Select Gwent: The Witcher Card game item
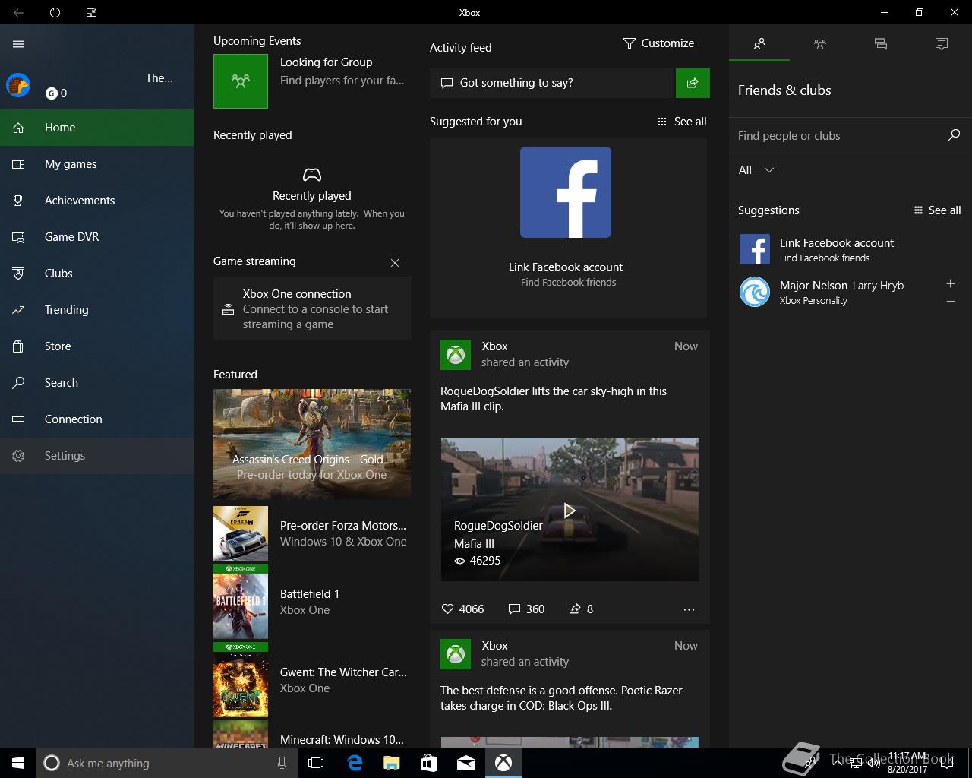The height and width of the screenshot is (778, 972). (312, 680)
